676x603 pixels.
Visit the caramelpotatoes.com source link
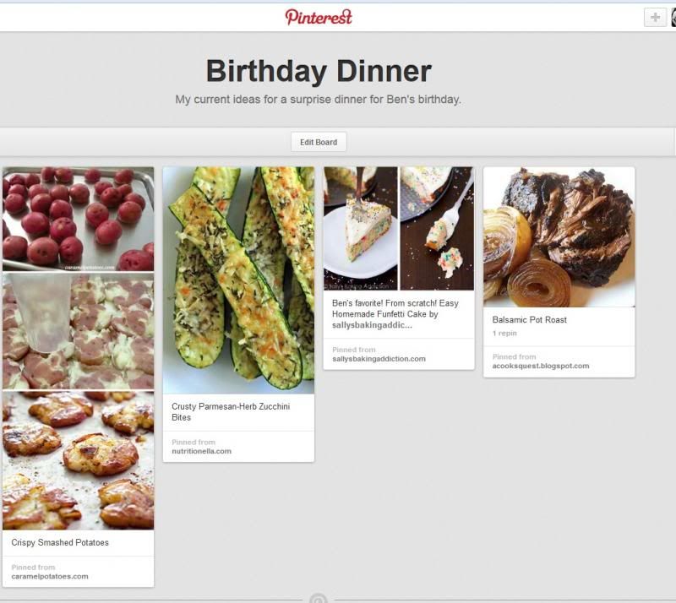(x=50, y=576)
